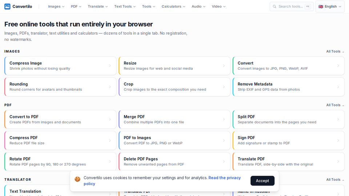Click the arrow on Translate PDF card
Image resolution: width=349 pixels, height=196 pixels.
pyautogui.click(x=338, y=162)
